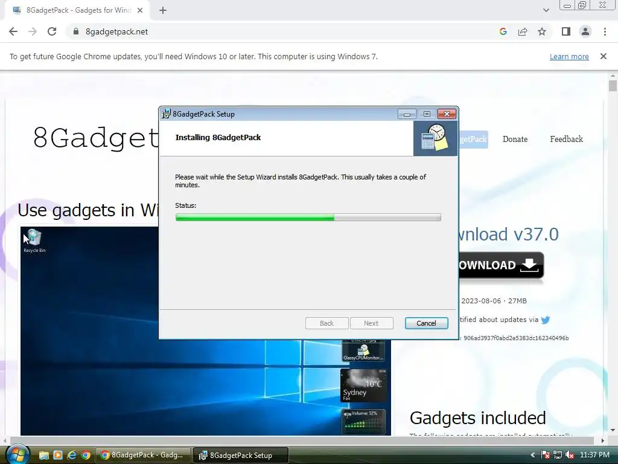Share this page via share icon

pos(523,31)
